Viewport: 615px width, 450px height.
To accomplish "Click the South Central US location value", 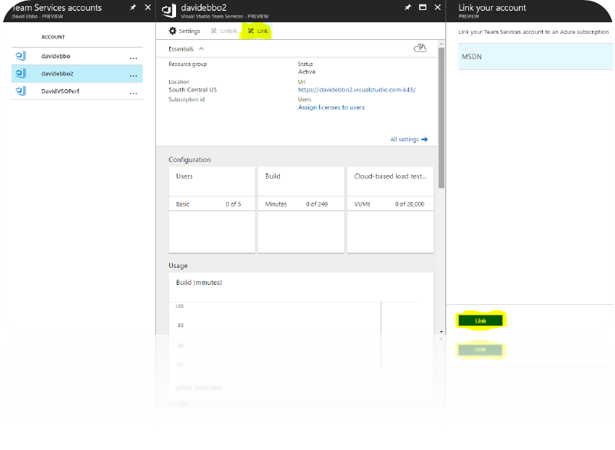I will [193, 90].
